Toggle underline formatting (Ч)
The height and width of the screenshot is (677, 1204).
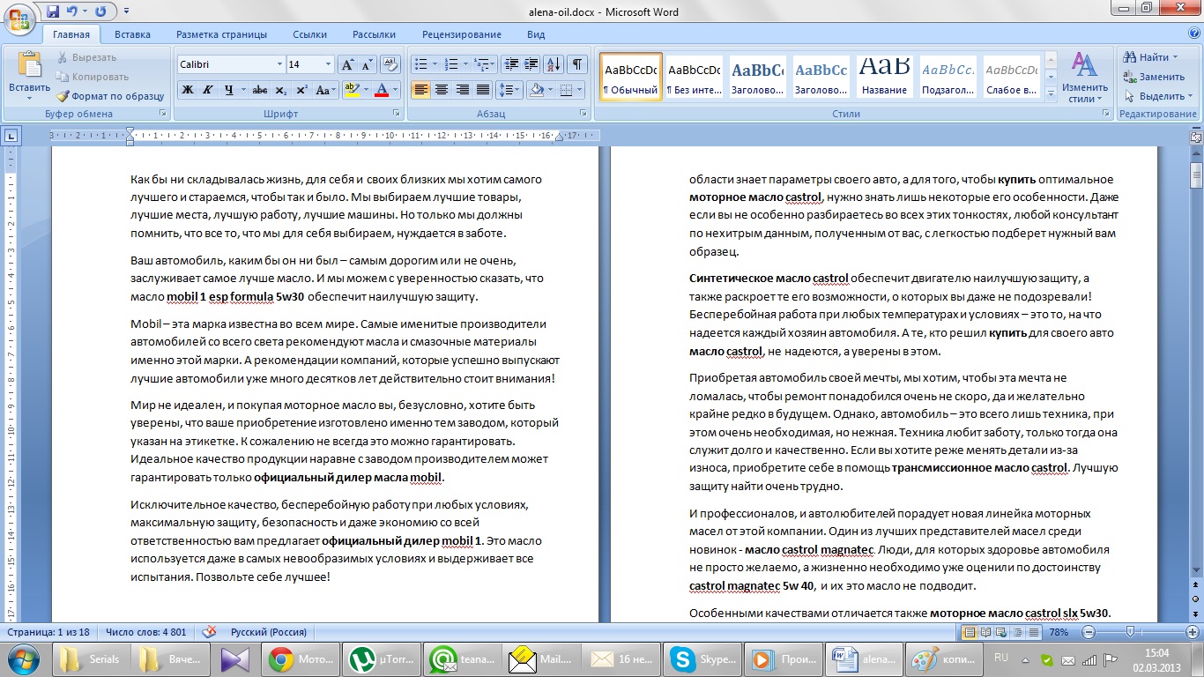(229, 90)
